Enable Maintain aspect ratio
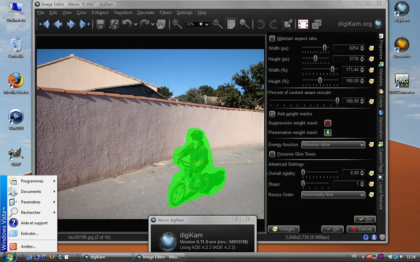This screenshot has height=262, width=420. (272, 38)
